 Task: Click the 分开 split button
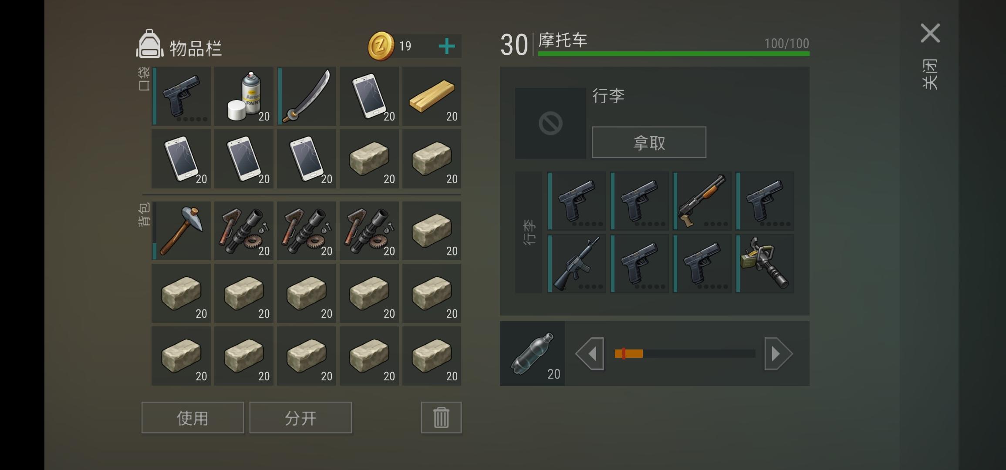pos(300,418)
